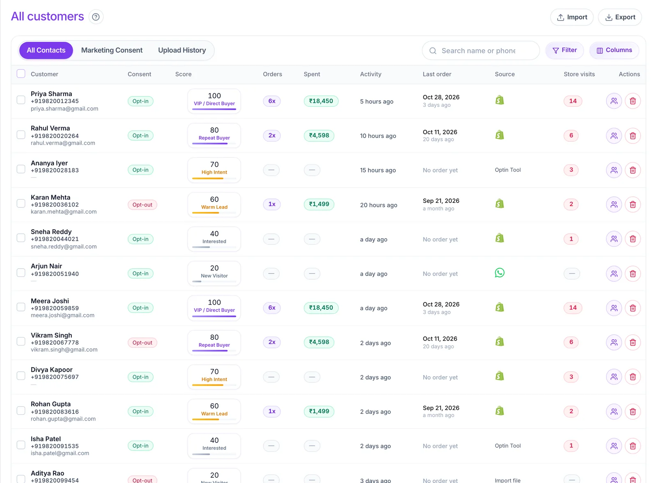Check the Rahul Verma row checkbox
Image resolution: width=657 pixels, height=483 pixels.
click(21, 135)
